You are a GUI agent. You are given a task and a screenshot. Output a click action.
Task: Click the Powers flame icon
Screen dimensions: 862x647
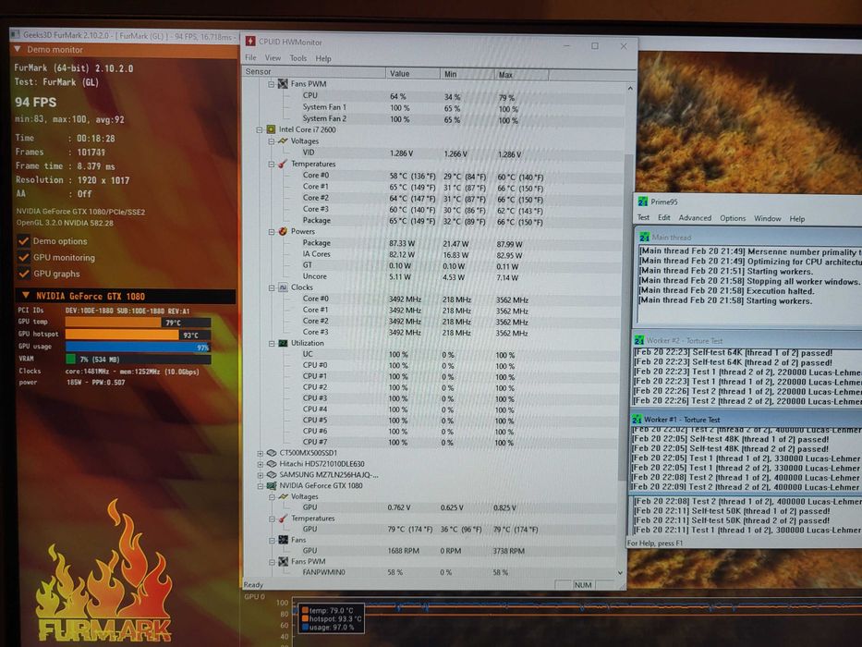(283, 231)
